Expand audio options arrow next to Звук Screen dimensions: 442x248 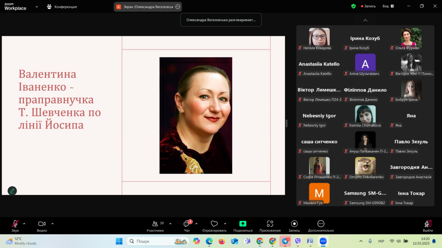click(x=24, y=223)
